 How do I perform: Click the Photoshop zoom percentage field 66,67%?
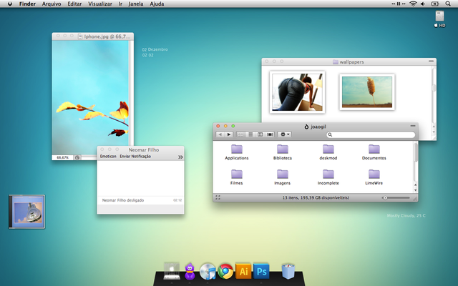click(x=63, y=157)
